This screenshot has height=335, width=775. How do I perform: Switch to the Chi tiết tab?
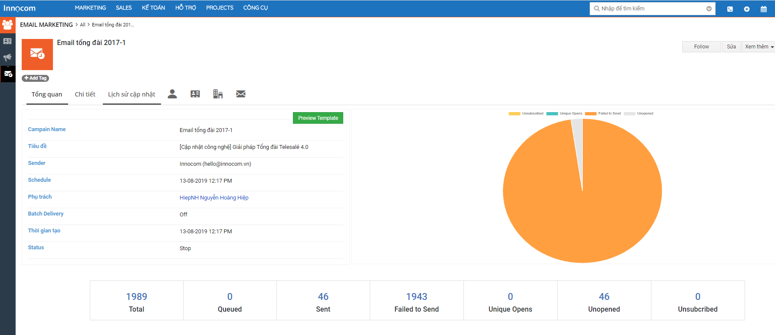click(x=85, y=94)
